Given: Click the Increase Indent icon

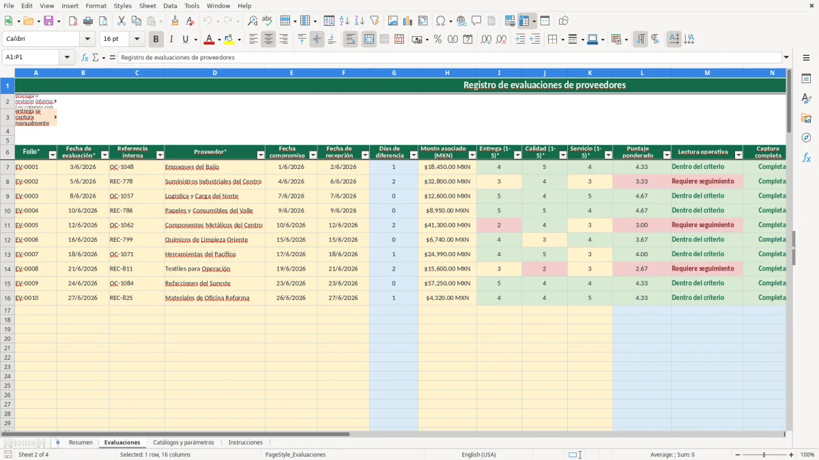Looking at the screenshot, I should point(520,40).
